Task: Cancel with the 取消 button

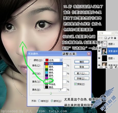Action: coord(82,67)
